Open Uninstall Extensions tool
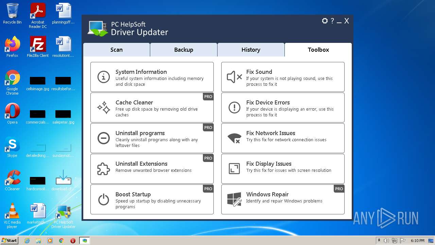Screen dimensions: 435x245 (152, 169)
